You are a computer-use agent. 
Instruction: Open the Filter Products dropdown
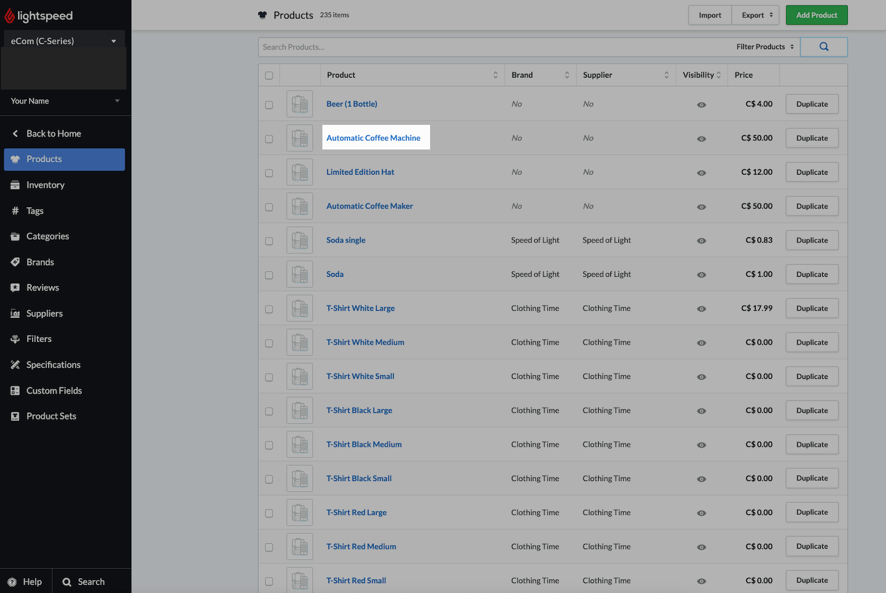[765, 47]
